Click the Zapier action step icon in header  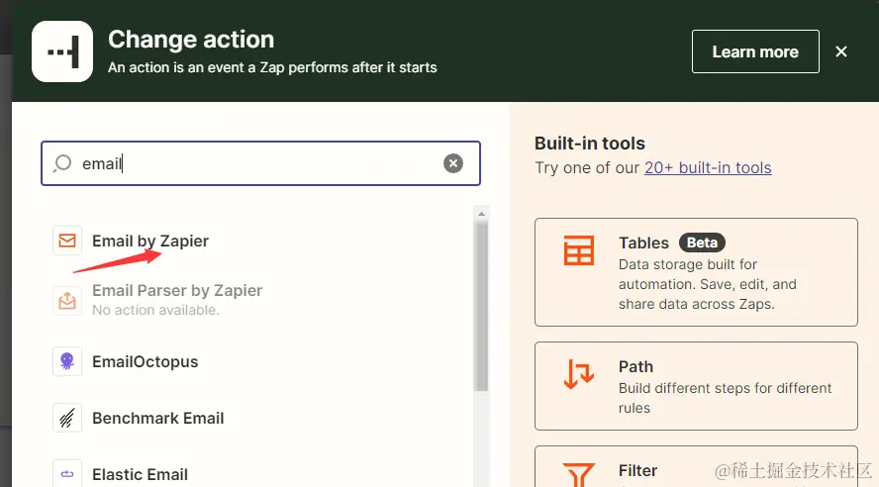coord(62,51)
